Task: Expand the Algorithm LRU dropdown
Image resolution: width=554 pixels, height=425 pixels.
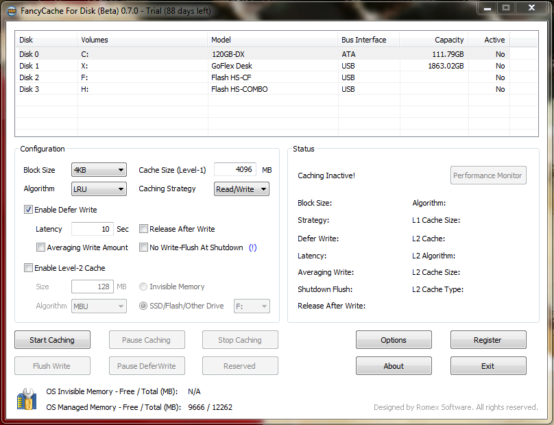Action: [x=99, y=189]
